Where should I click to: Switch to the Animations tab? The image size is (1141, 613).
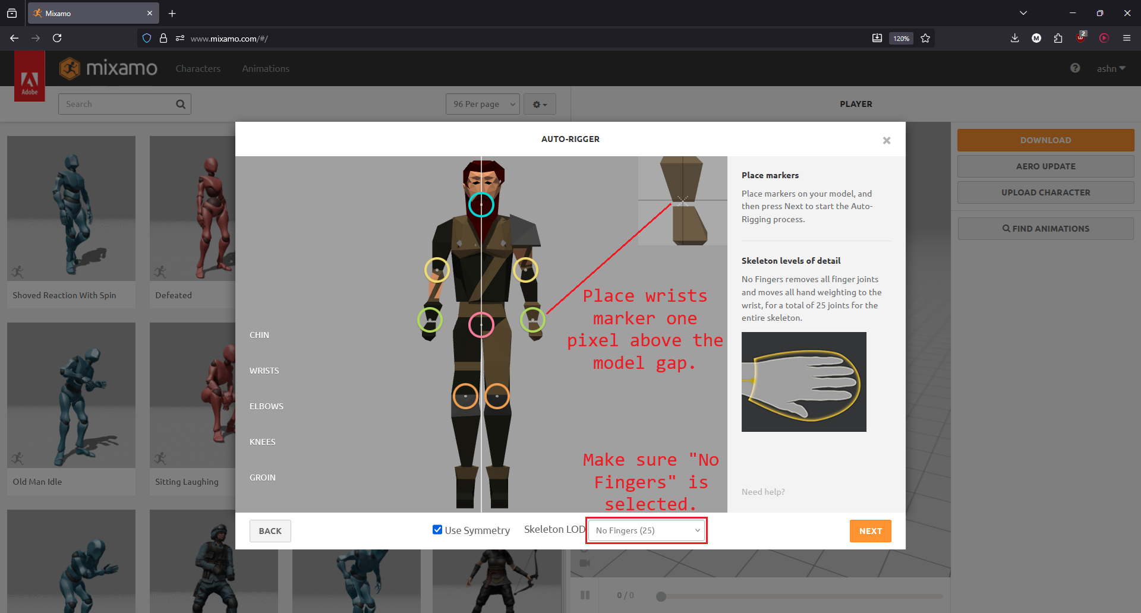[266, 69]
